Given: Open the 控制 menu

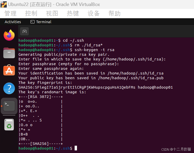Looking at the screenshot, I should (31, 13).
